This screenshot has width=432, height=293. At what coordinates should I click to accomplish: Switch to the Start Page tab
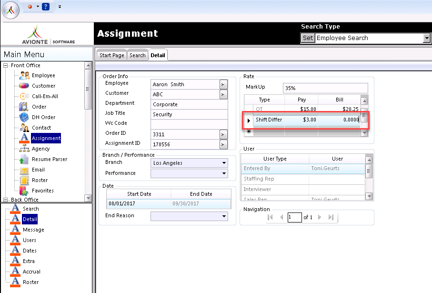[111, 55]
